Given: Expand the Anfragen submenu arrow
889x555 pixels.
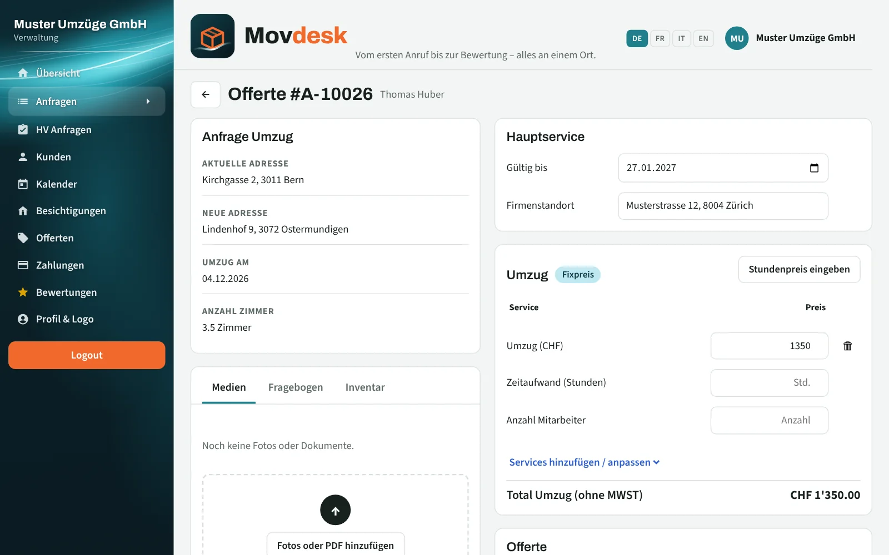Looking at the screenshot, I should [x=148, y=102].
